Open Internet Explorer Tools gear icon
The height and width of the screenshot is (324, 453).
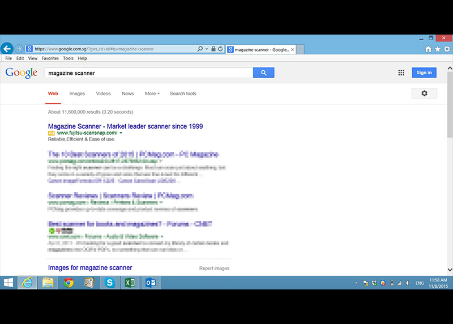[447, 49]
